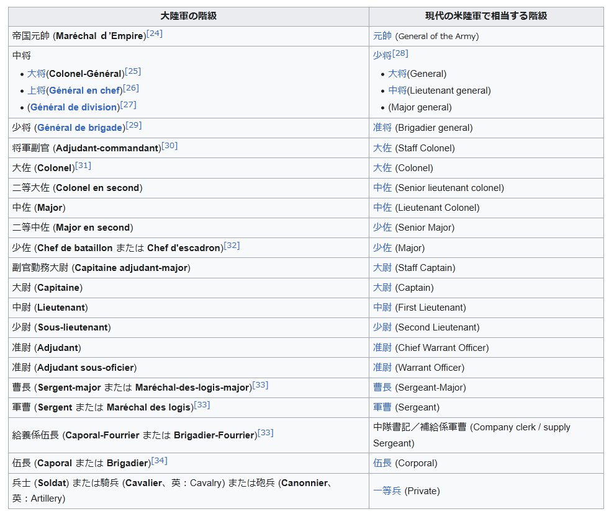Viewport: 609px width, 514px height.
Task: Open footnote [31] after Colonel
Action: [83, 166]
